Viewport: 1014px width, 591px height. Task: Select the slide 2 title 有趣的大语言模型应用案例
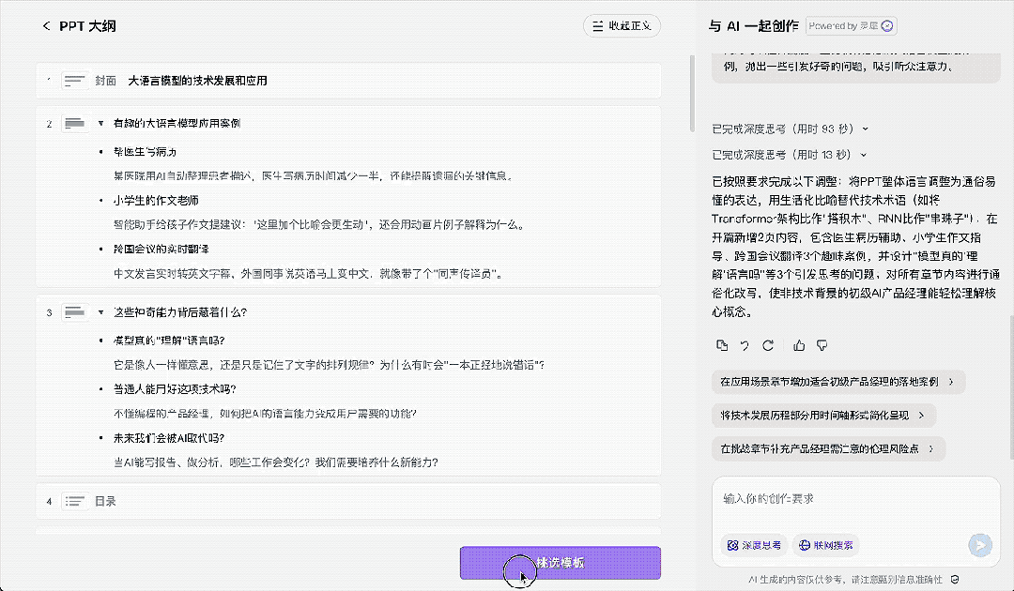point(177,124)
